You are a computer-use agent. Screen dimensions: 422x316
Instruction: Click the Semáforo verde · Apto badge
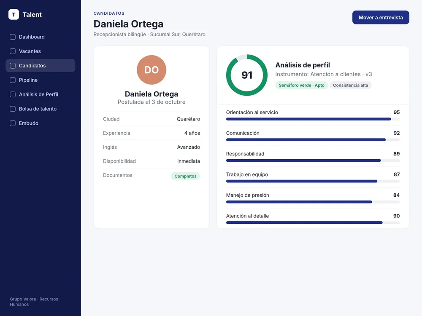[301, 85]
